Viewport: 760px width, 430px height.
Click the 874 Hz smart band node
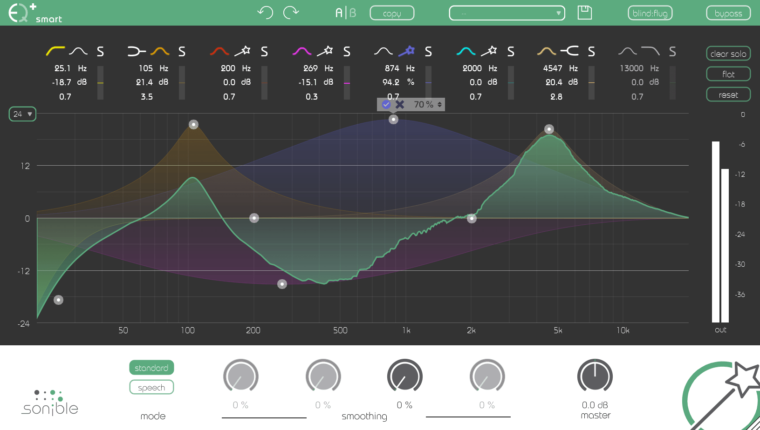(x=393, y=120)
